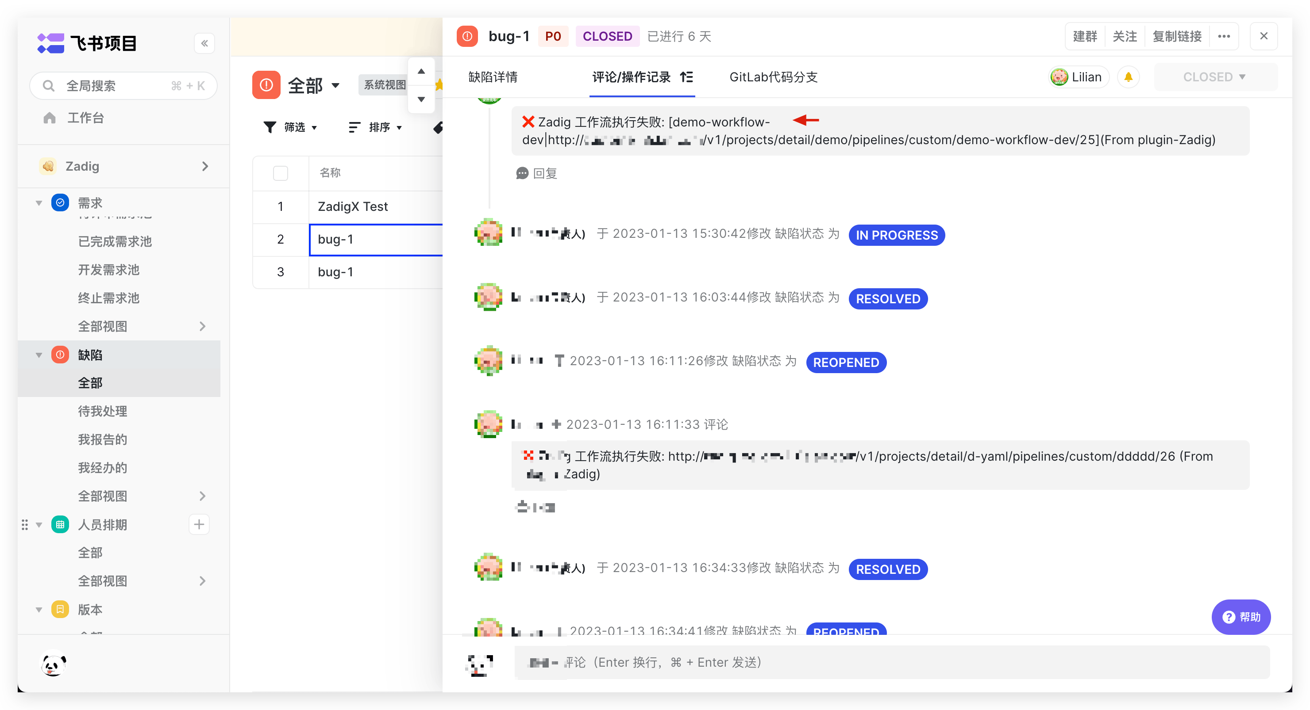Click Lilian's avatar icon

[x=1060, y=76]
